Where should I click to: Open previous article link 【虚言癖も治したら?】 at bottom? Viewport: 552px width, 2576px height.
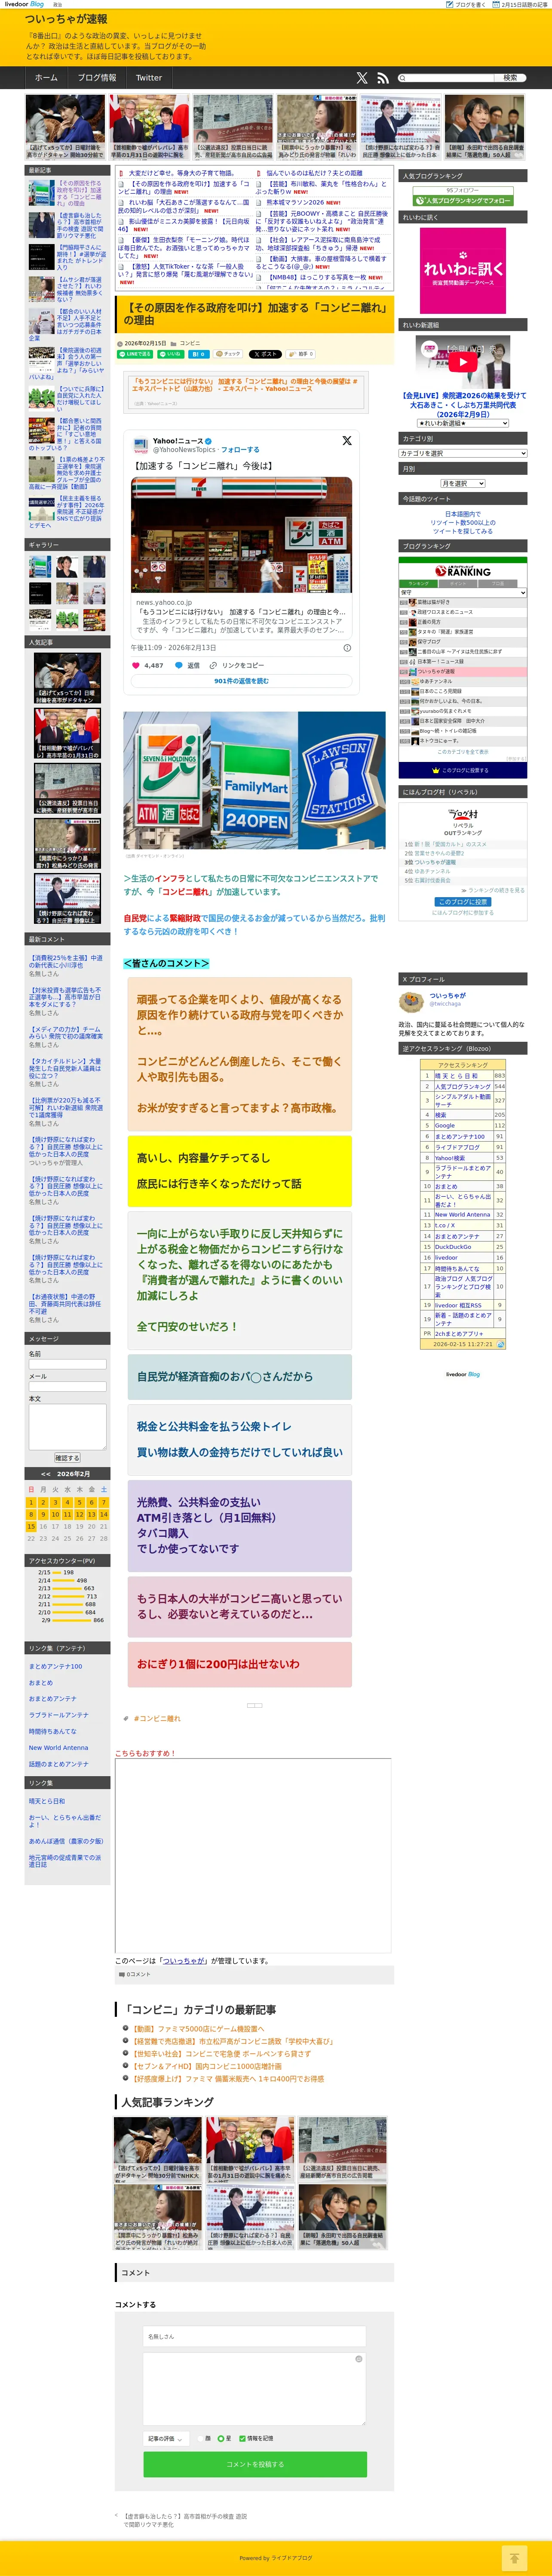(185, 2520)
